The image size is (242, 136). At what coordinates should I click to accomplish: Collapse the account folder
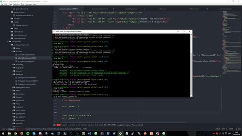click(x=12, y=51)
